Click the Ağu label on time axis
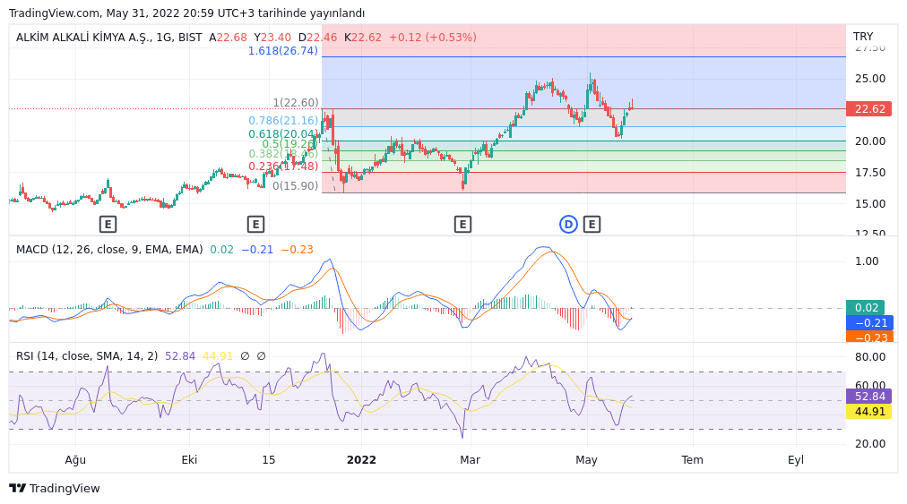The image size is (907, 504). tap(75, 460)
